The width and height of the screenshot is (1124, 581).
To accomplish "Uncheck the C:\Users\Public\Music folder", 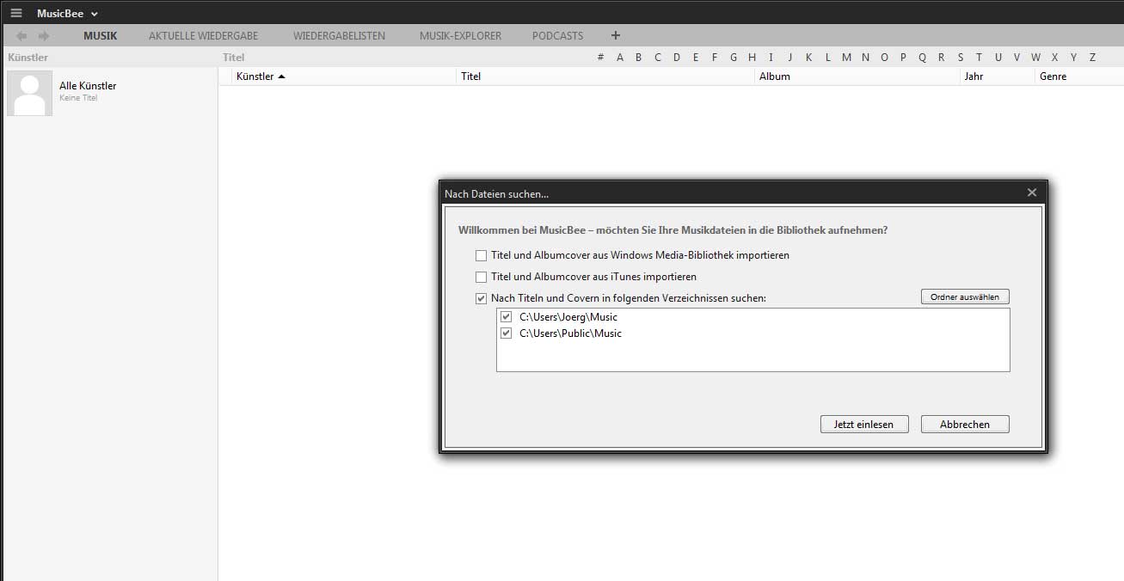I will (x=507, y=333).
